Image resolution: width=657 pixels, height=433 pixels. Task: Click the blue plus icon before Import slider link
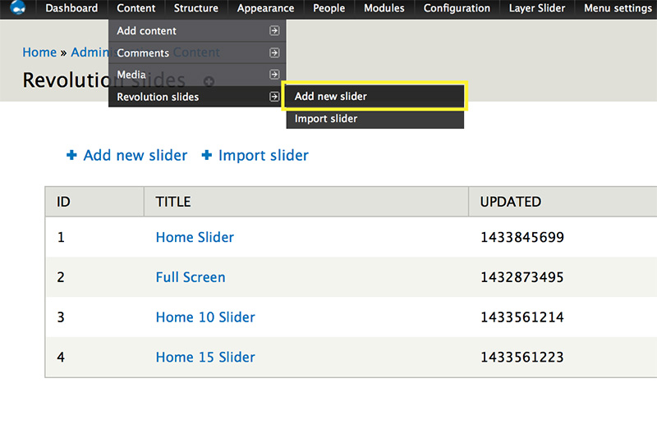(207, 155)
